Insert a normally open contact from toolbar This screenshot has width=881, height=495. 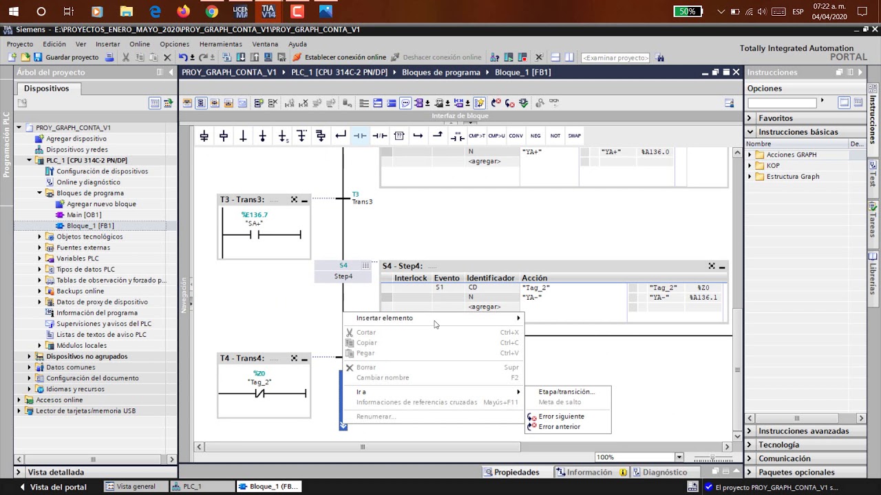coord(360,136)
